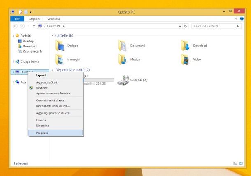Open the Musica folder icon
The width and height of the screenshot is (251, 176).
123,59
